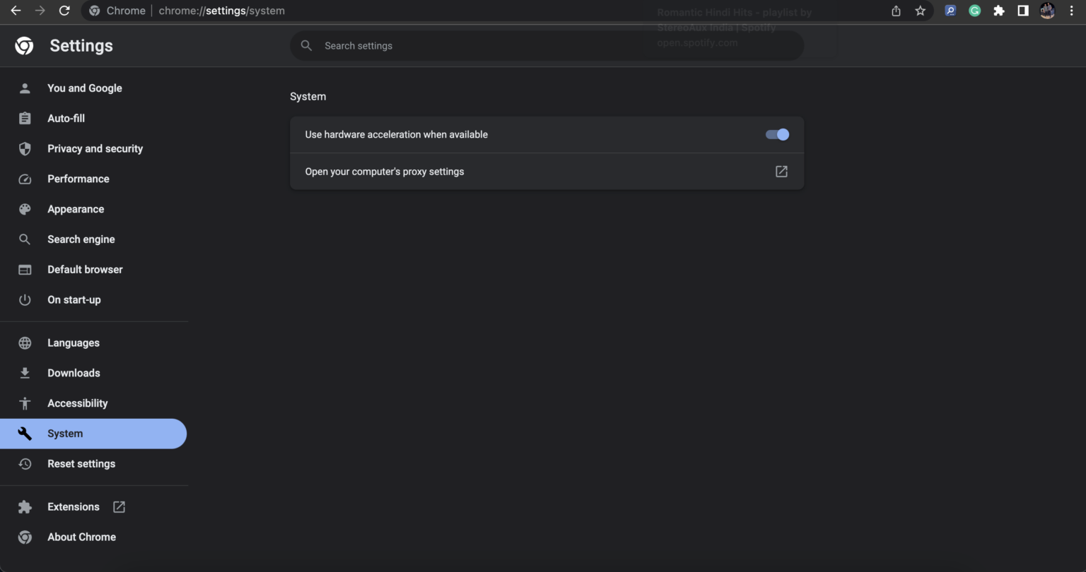Bookmark this page with the star icon

(x=920, y=11)
